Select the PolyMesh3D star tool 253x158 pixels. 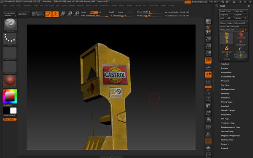[241, 43]
